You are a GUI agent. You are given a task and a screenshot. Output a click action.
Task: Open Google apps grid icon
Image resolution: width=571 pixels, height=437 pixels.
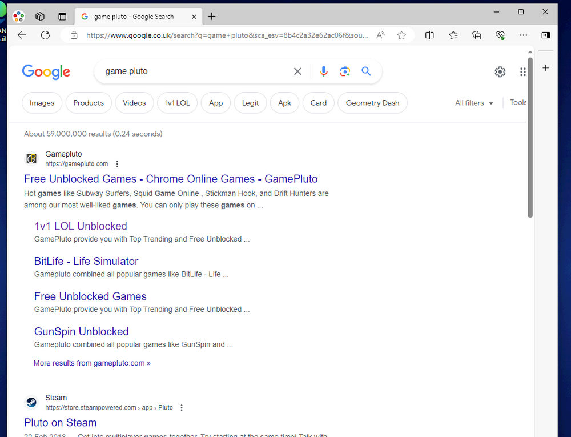coord(522,72)
